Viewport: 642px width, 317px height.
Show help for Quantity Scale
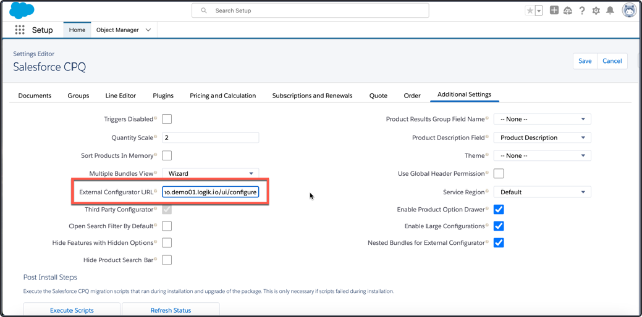(156, 138)
